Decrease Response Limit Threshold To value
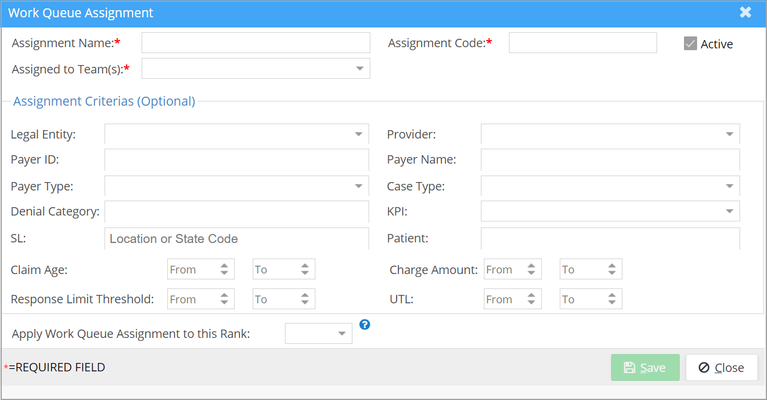Image resolution: width=767 pixels, height=400 pixels. click(305, 303)
